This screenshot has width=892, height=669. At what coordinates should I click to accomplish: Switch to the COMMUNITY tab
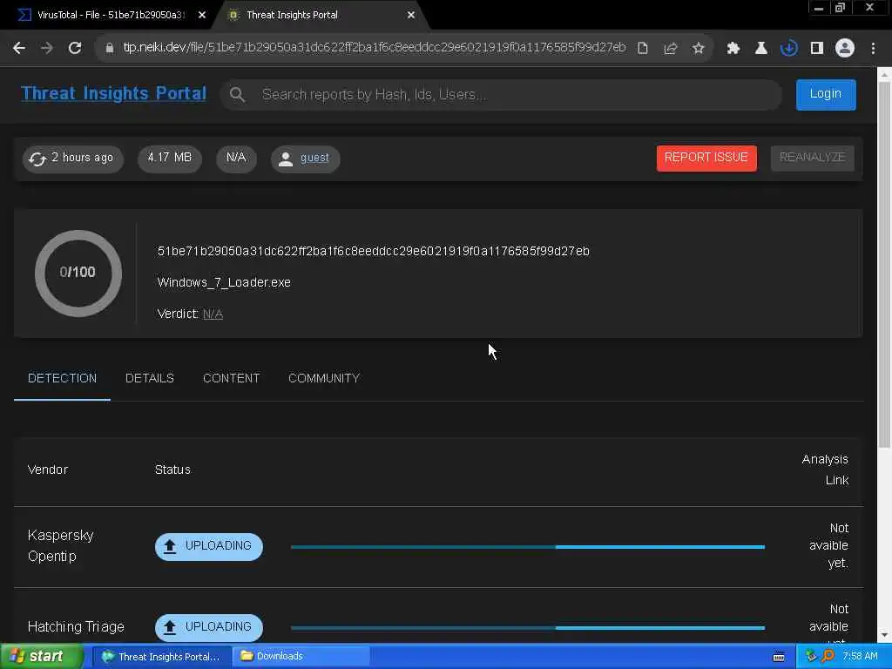pos(324,378)
